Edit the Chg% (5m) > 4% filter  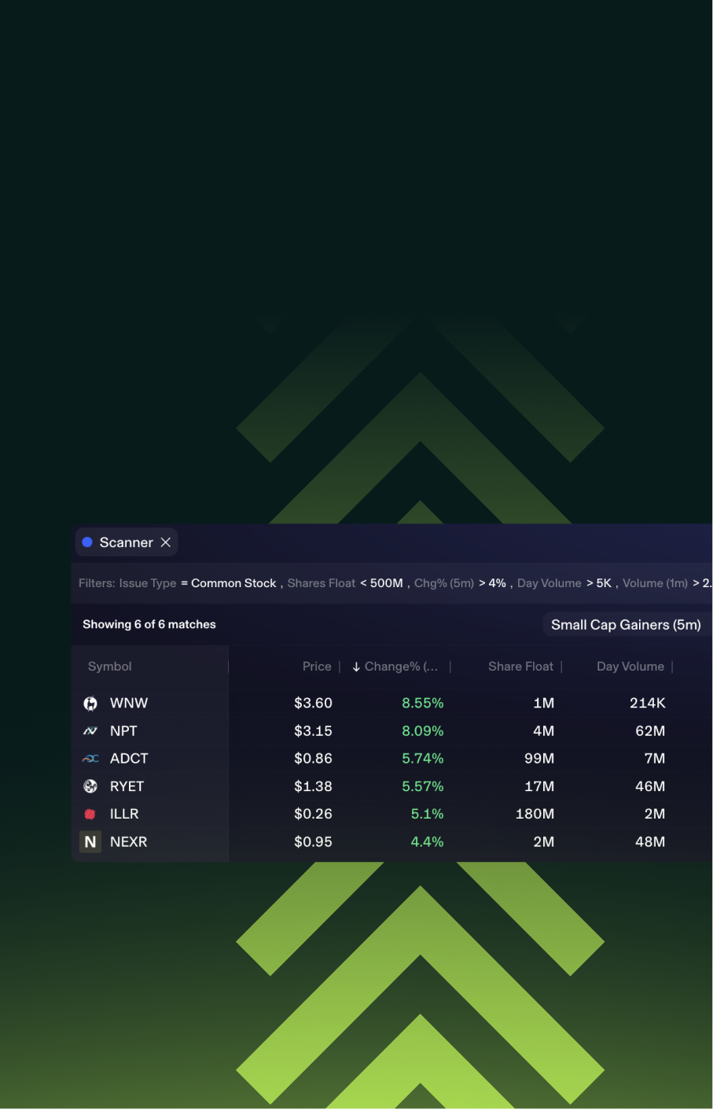[460, 583]
